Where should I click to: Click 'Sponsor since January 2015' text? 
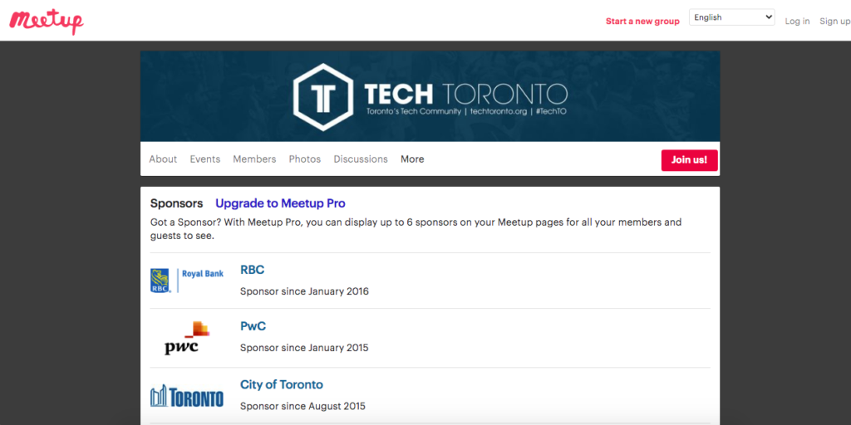[304, 348]
